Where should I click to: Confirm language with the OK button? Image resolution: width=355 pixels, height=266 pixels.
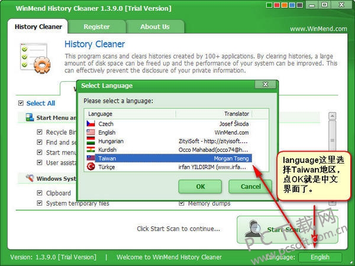coord(200,187)
